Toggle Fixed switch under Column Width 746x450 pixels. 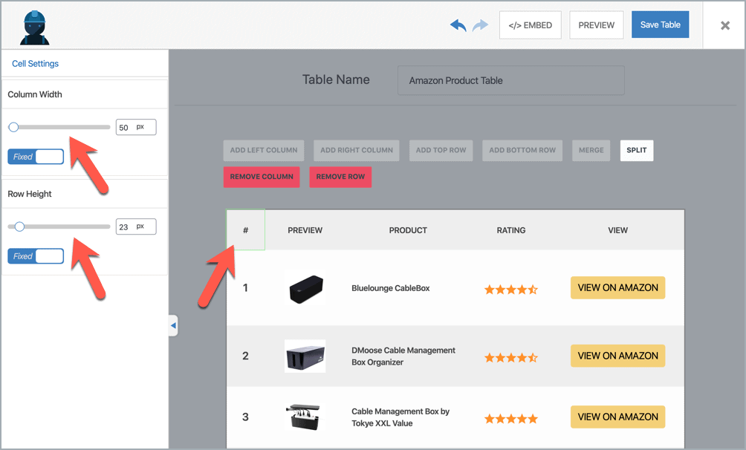tap(36, 157)
